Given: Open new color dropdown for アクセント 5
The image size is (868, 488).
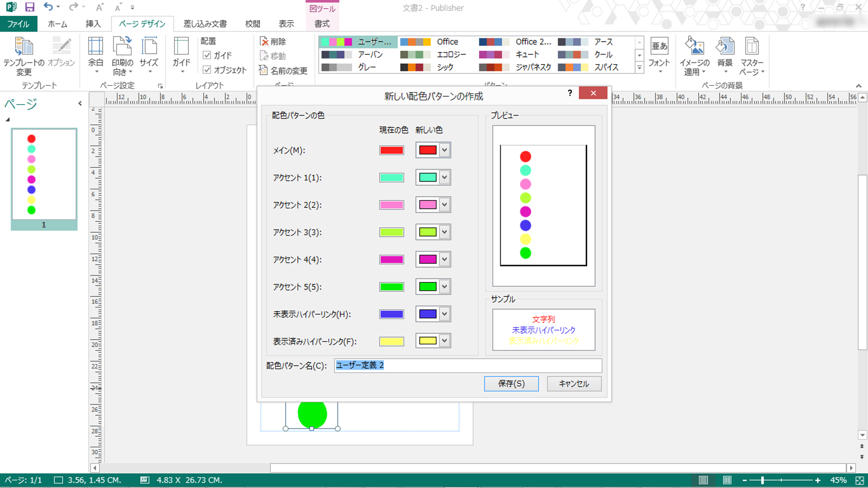Looking at the screenshot, I should click(x=445, y=287).
